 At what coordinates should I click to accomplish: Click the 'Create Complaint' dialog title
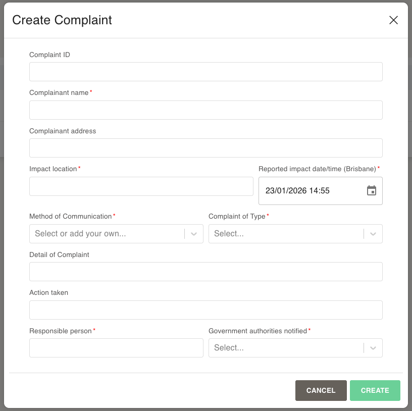[62, 20]
